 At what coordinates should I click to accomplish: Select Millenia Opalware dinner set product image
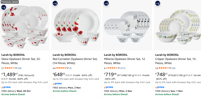point(127,25)
